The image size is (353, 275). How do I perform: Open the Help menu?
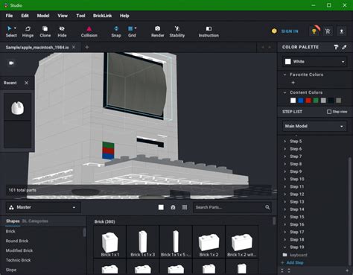124,16
